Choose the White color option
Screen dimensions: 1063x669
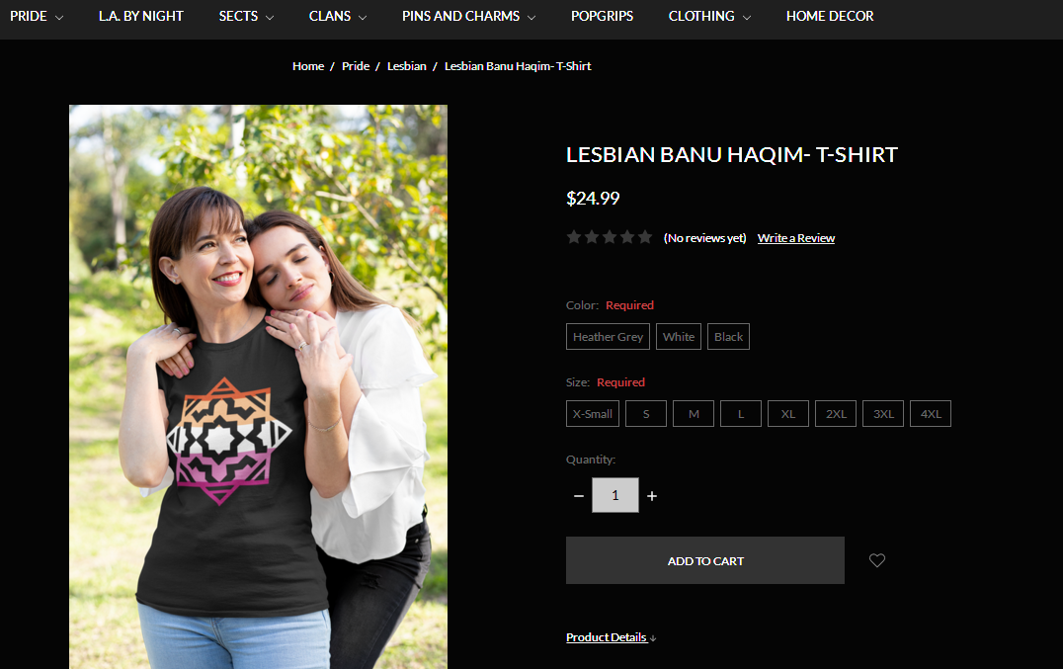pyautogui.click(x=679, y=337)
